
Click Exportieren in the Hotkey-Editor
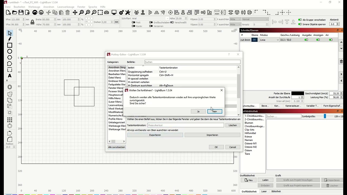[x=155, y=135]
